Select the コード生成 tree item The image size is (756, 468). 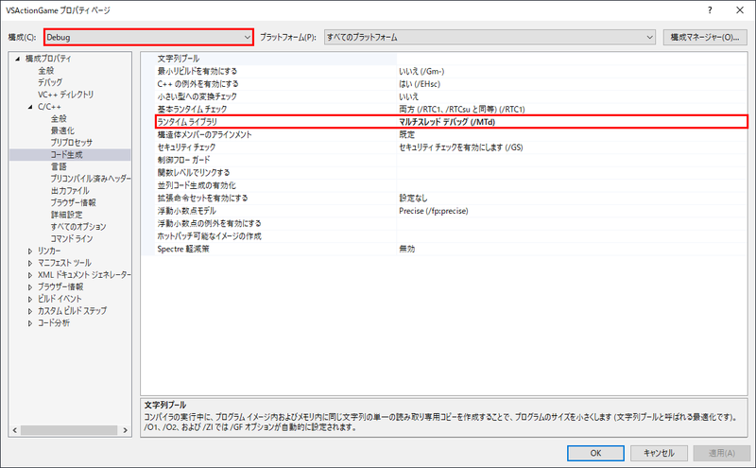tap(66, 155)
